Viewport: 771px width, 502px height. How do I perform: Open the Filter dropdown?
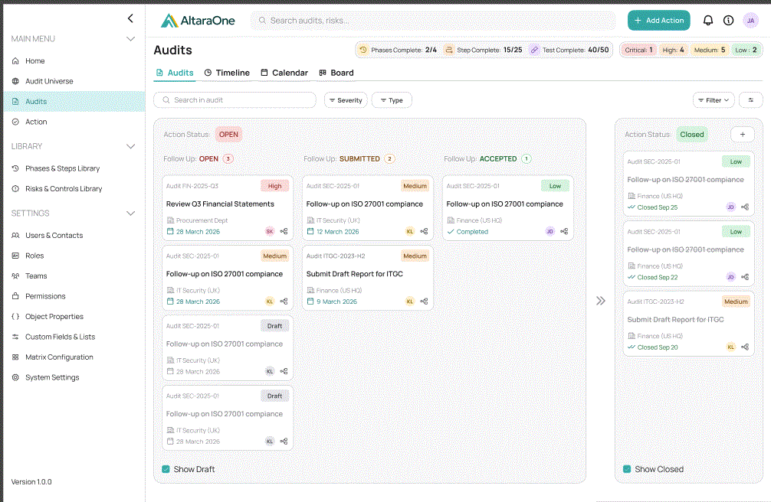pyautogui.click(x=714, y=100)
